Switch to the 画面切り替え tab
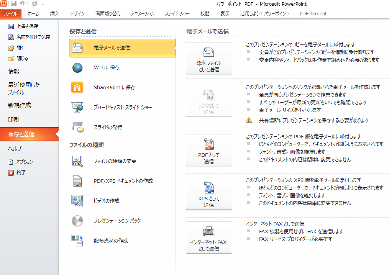 coord(108,14)
